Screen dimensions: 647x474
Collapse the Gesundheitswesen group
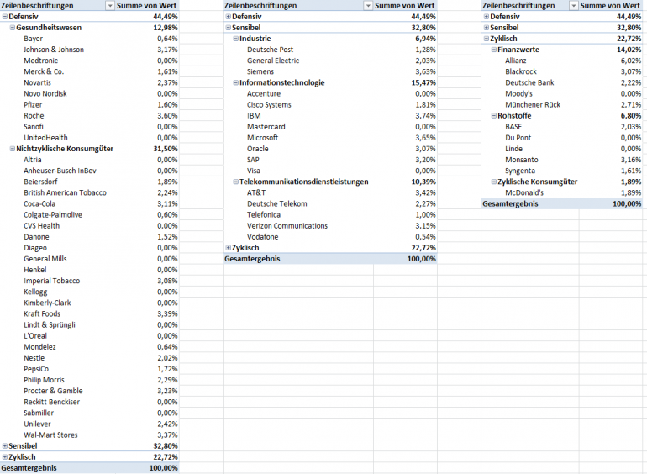pyautogui.click(x=13, y=28)
